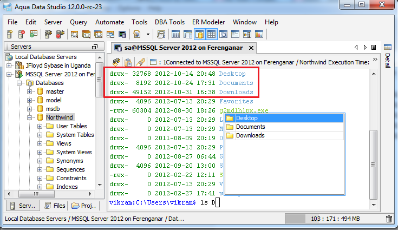Screen dimensions: 398x230
Task: Click the stacked query windows magnifier icon
Action: [x=86, y=34]
